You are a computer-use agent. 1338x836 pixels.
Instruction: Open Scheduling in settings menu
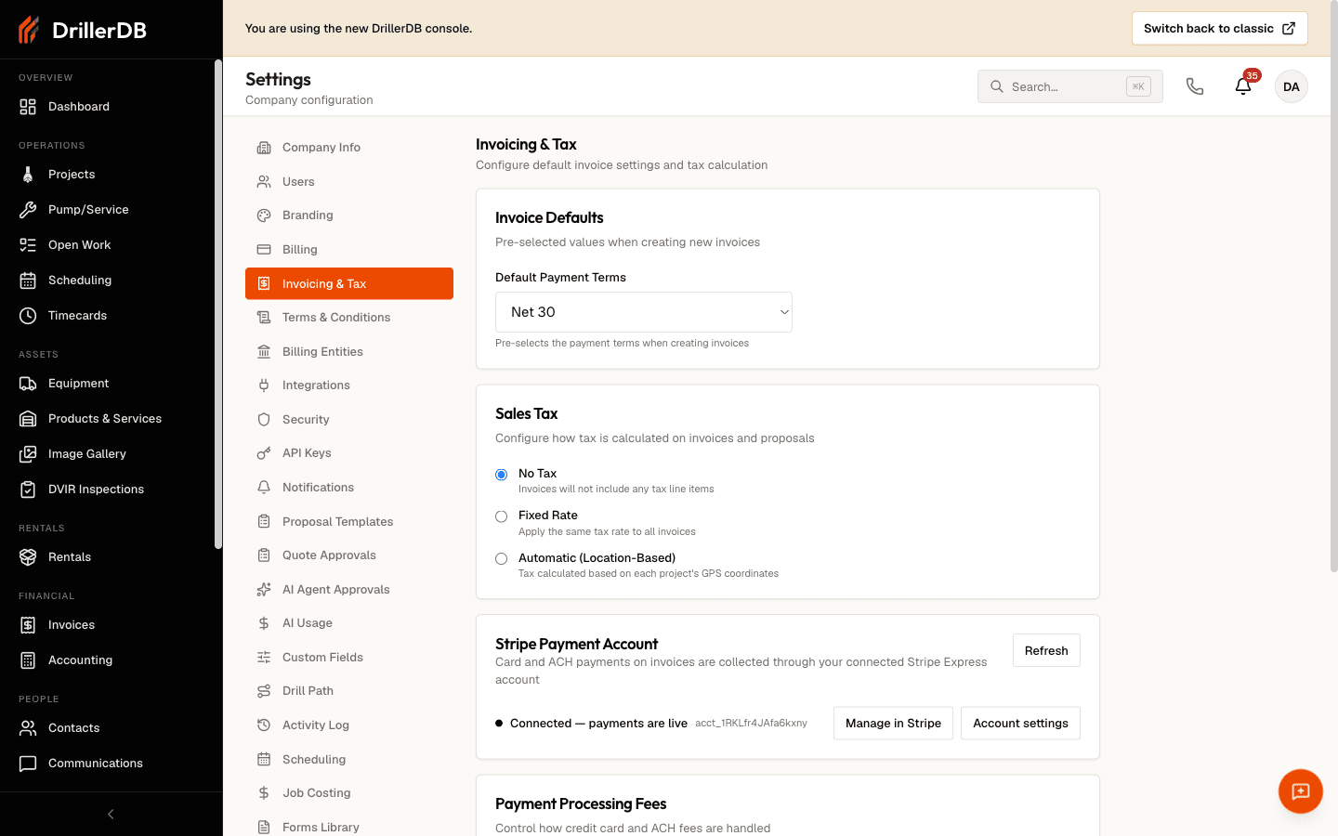click(349, 760)
